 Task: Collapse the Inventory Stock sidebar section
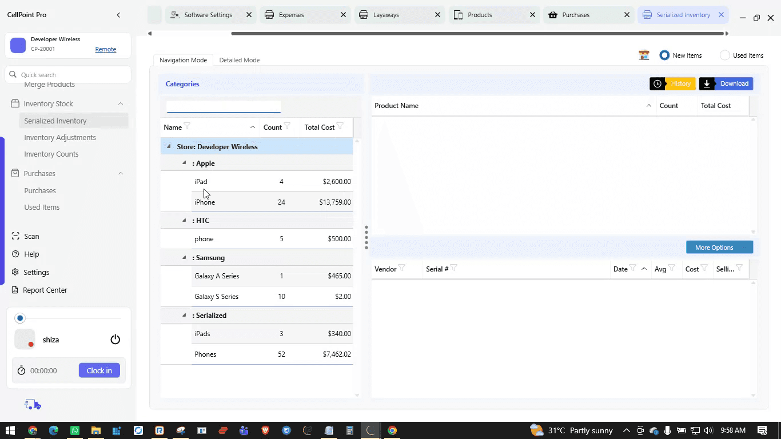(121, 103)
